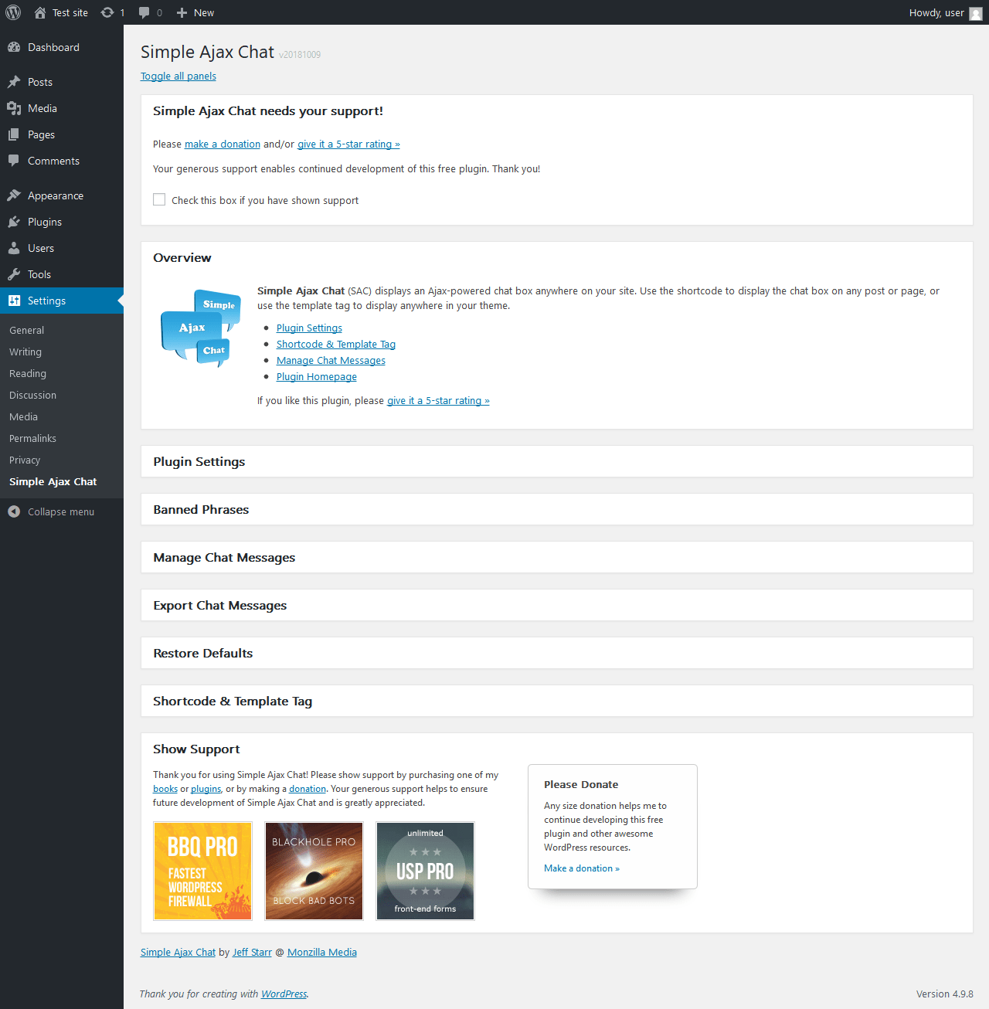The image size is (989, 1009).
Task: Click 5-star rating link under Overview list
Action: (438, 400)
